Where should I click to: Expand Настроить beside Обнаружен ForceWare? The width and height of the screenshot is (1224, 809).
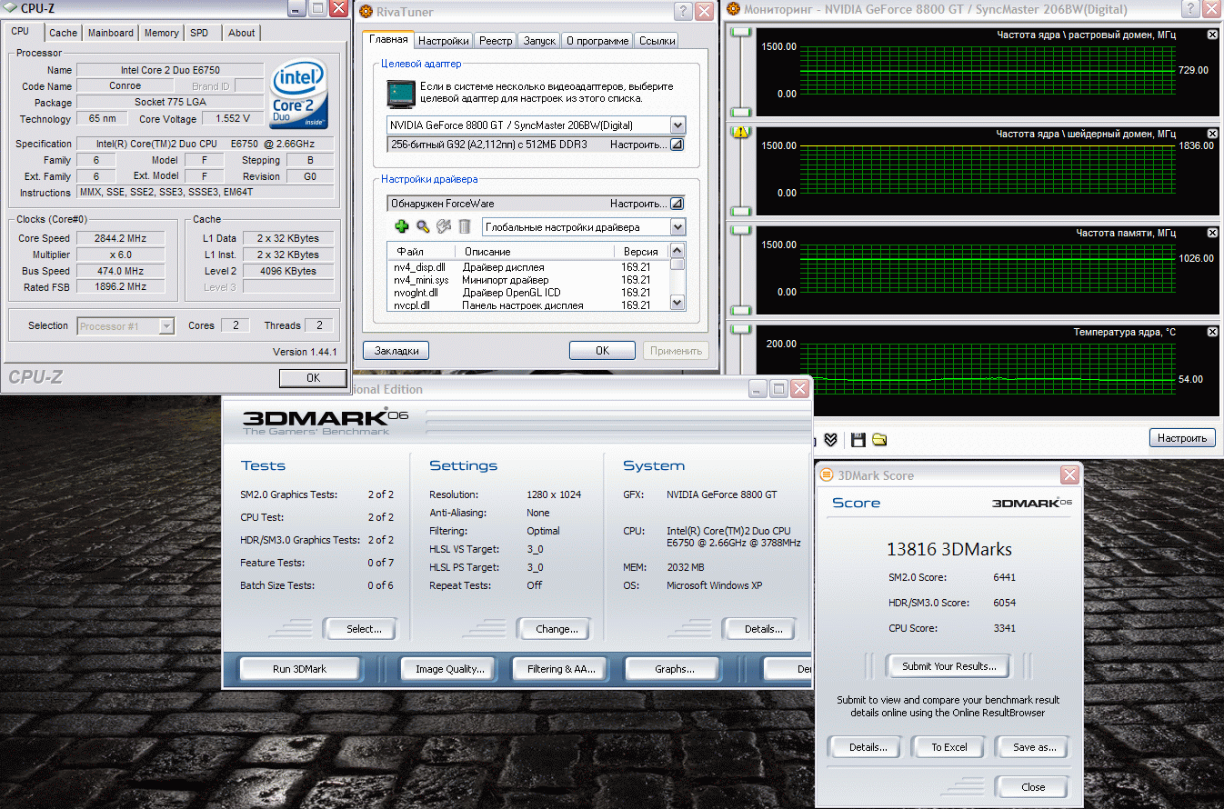pos(676,204)
